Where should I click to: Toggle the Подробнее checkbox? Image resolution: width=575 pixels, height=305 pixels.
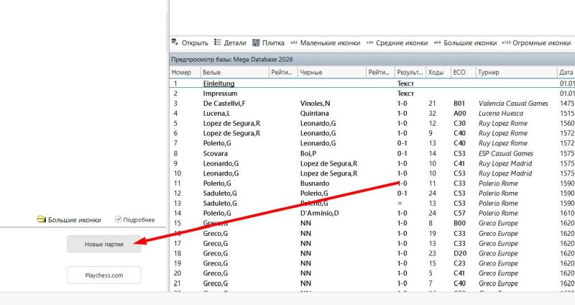pyautogui.click(x=118, y=219)
